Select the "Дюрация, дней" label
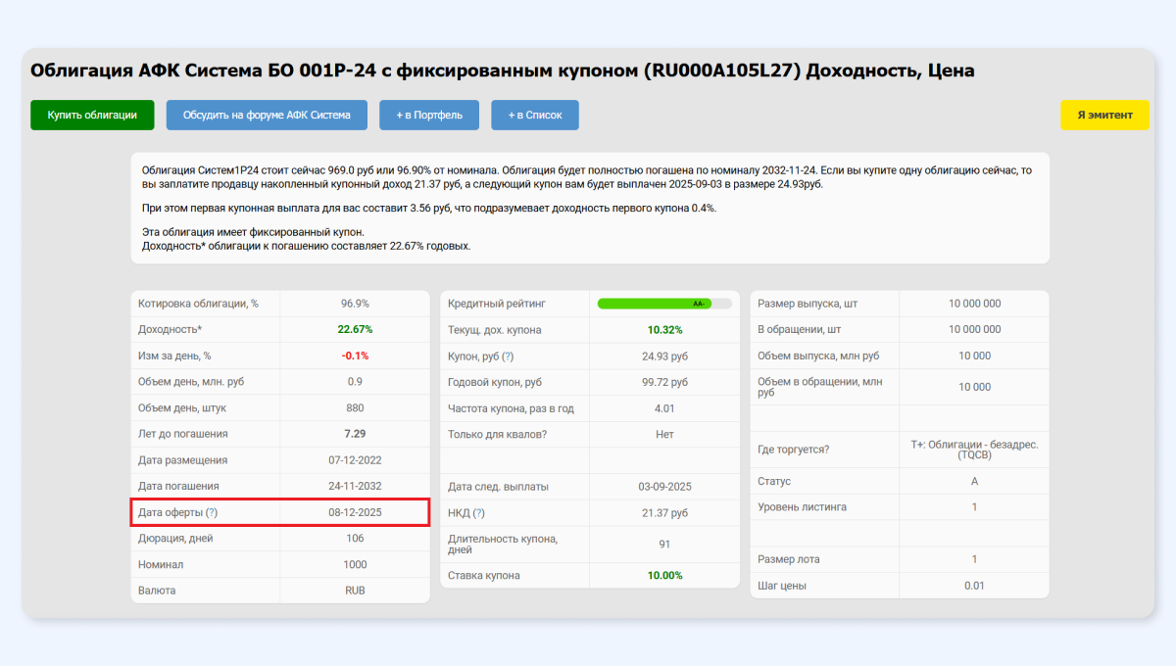The height and width of the screenshot is (666, 1176). (175, 538)
